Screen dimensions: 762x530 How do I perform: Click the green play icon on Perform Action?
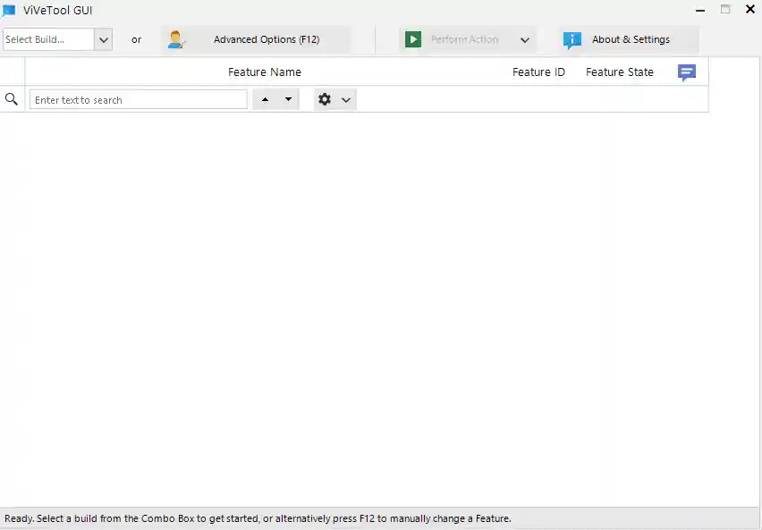[412, 39]
